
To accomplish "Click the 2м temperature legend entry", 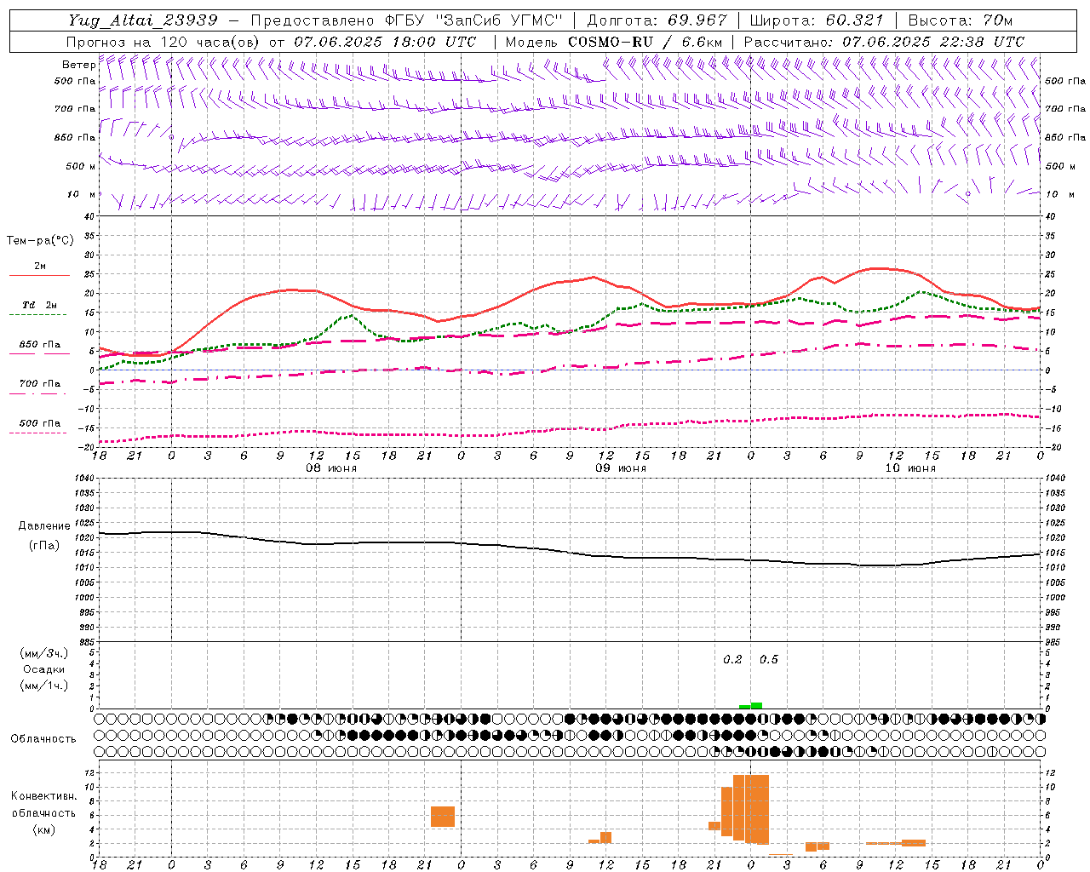I will tap(40, 266).
